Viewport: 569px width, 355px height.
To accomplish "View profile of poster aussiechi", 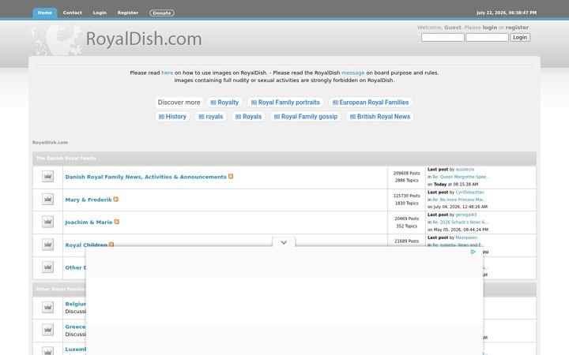I will [465, 169].
